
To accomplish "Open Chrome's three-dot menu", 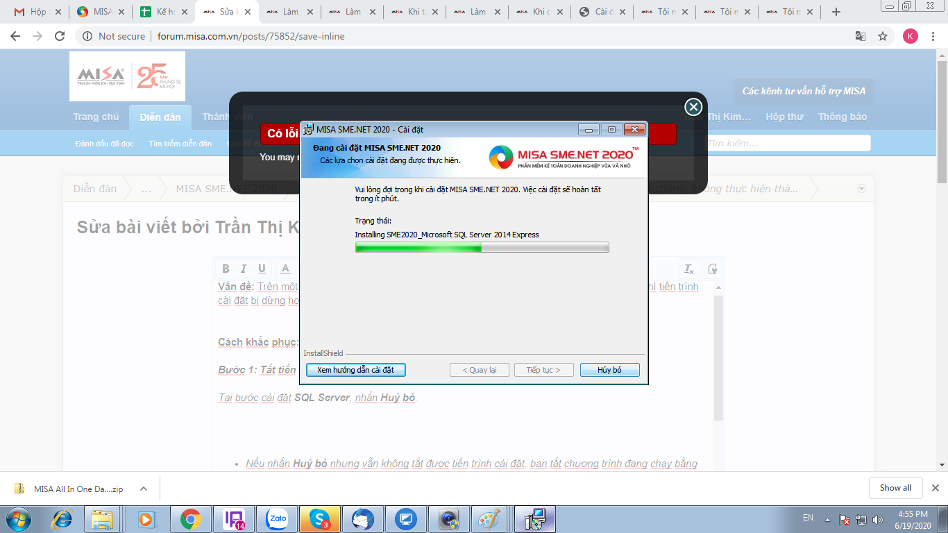I will (x=933, y=36).
